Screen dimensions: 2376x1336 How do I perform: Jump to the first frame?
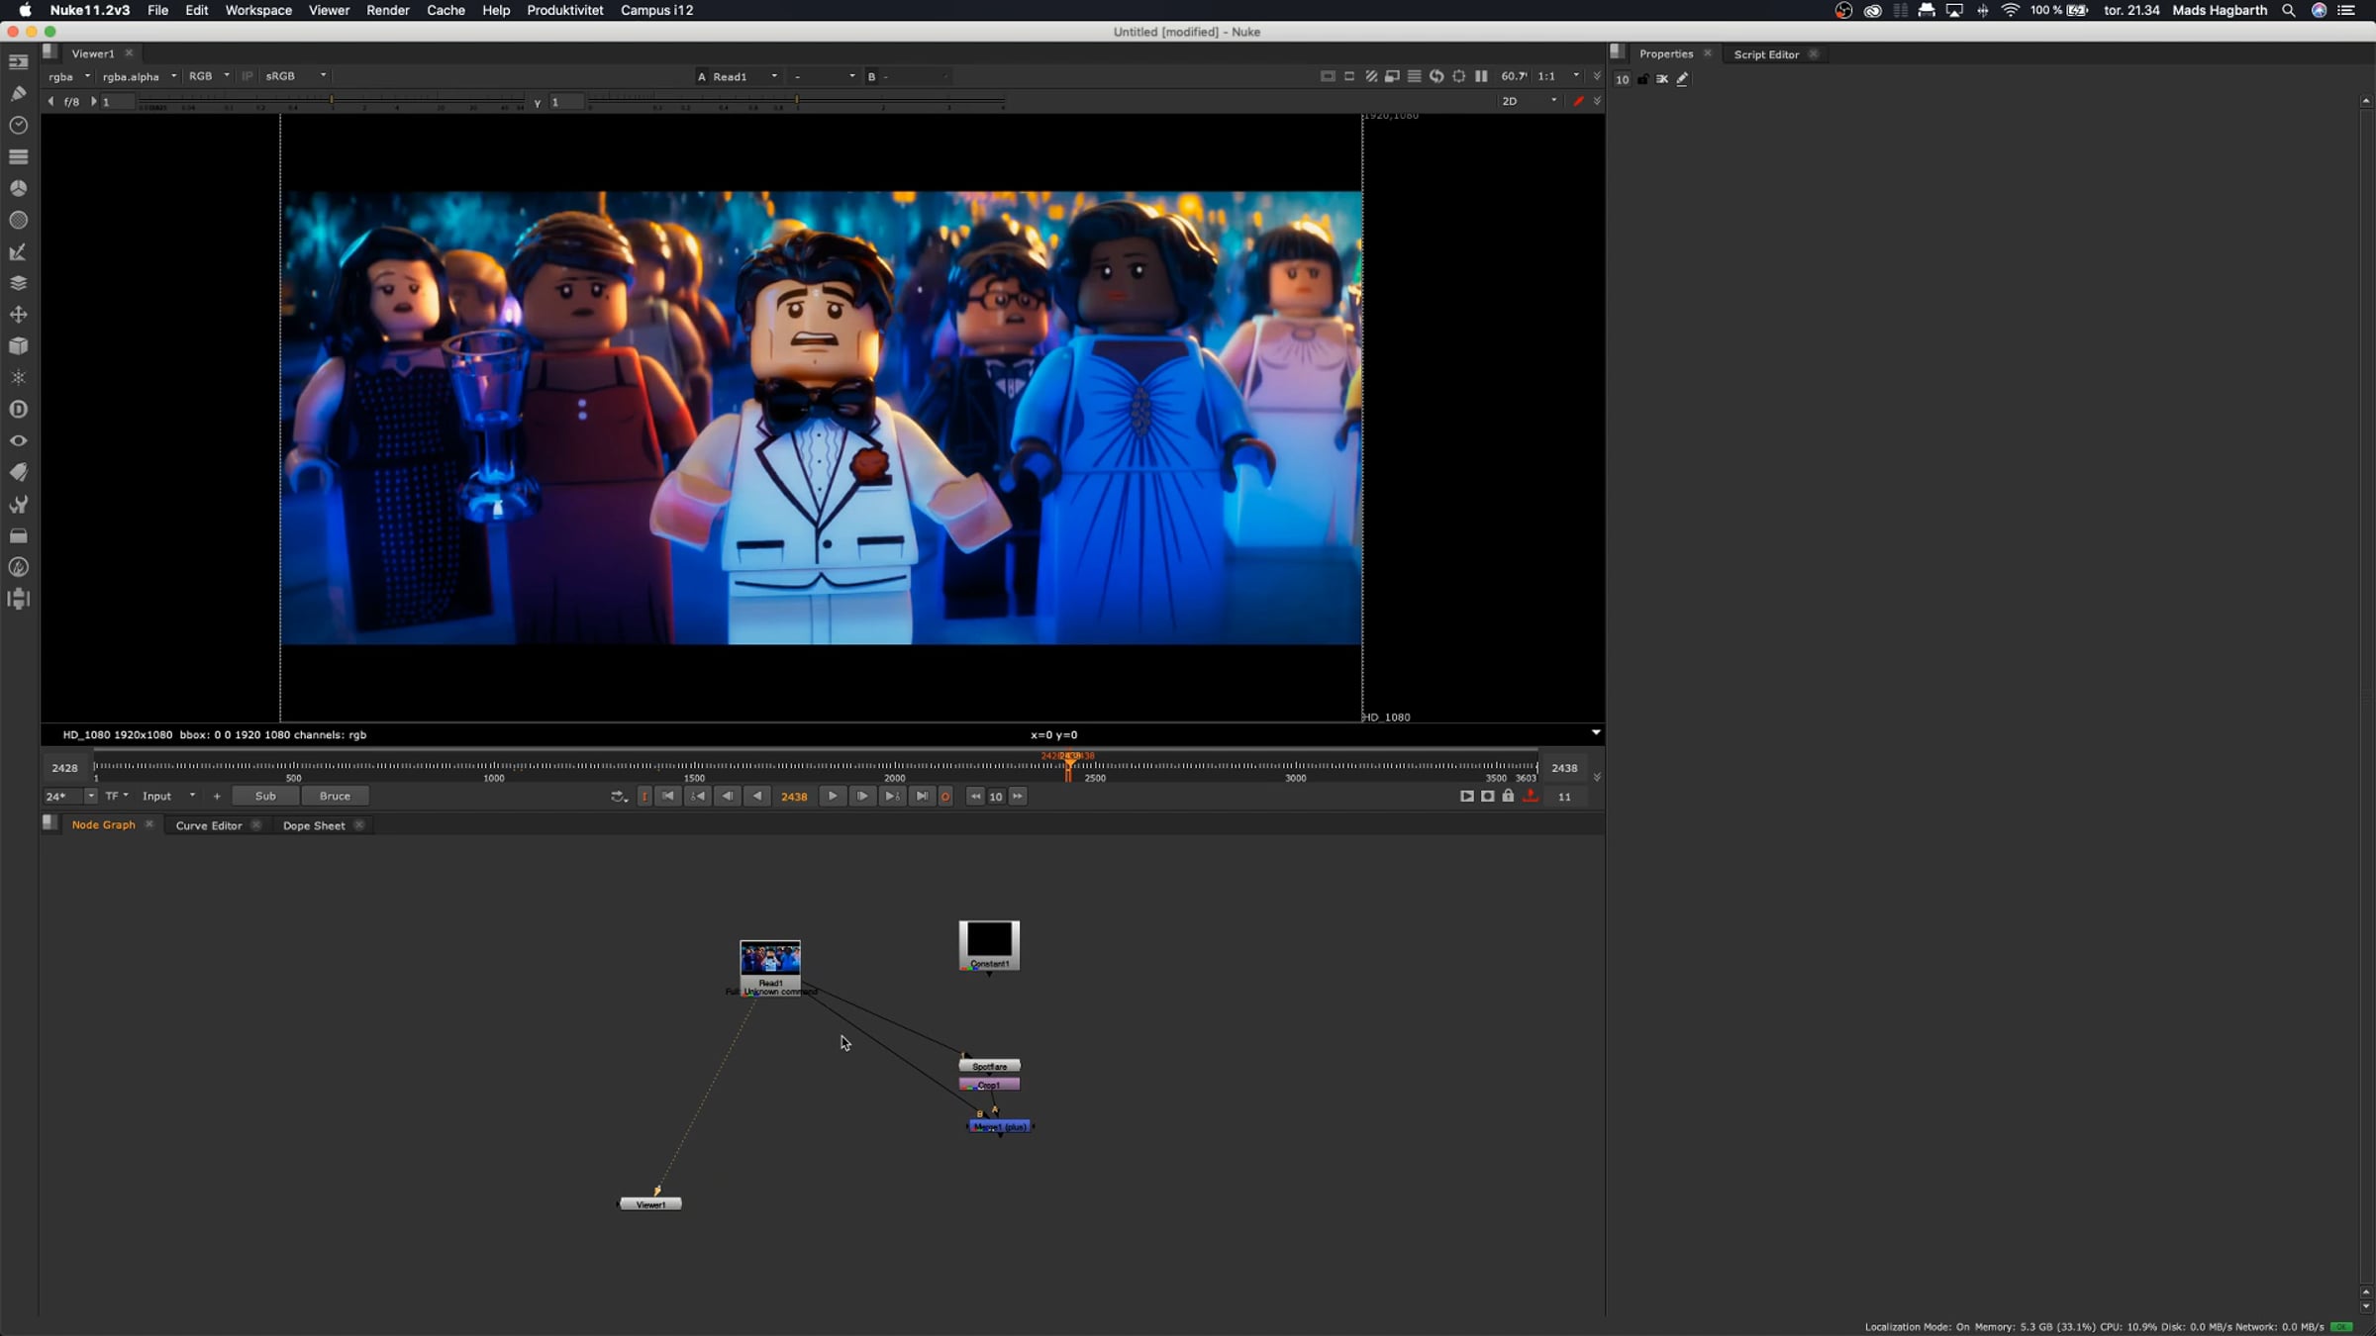pos(668,797)
